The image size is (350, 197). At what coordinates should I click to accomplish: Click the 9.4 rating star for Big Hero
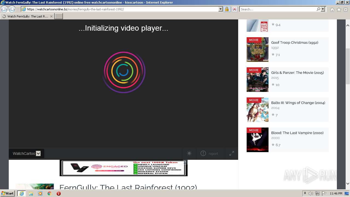point(273,24)
